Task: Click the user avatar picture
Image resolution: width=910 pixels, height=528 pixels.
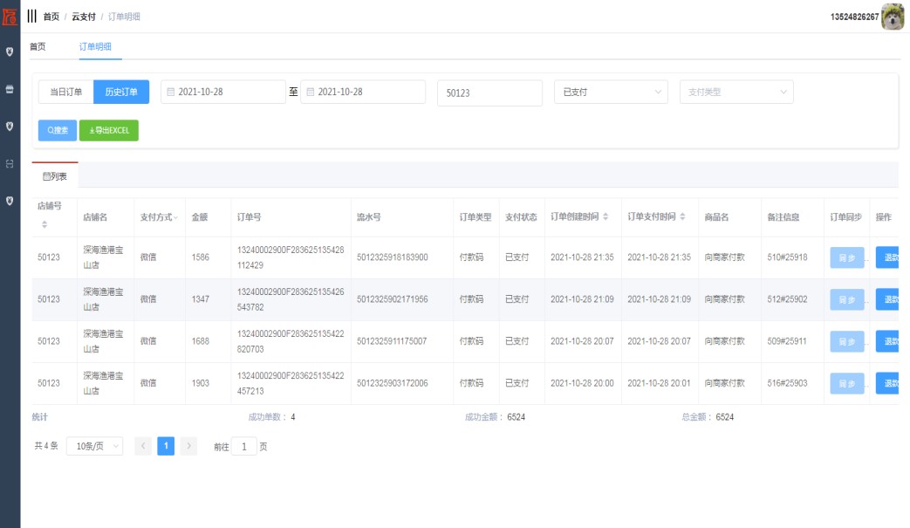Action: tap(893, 17)
